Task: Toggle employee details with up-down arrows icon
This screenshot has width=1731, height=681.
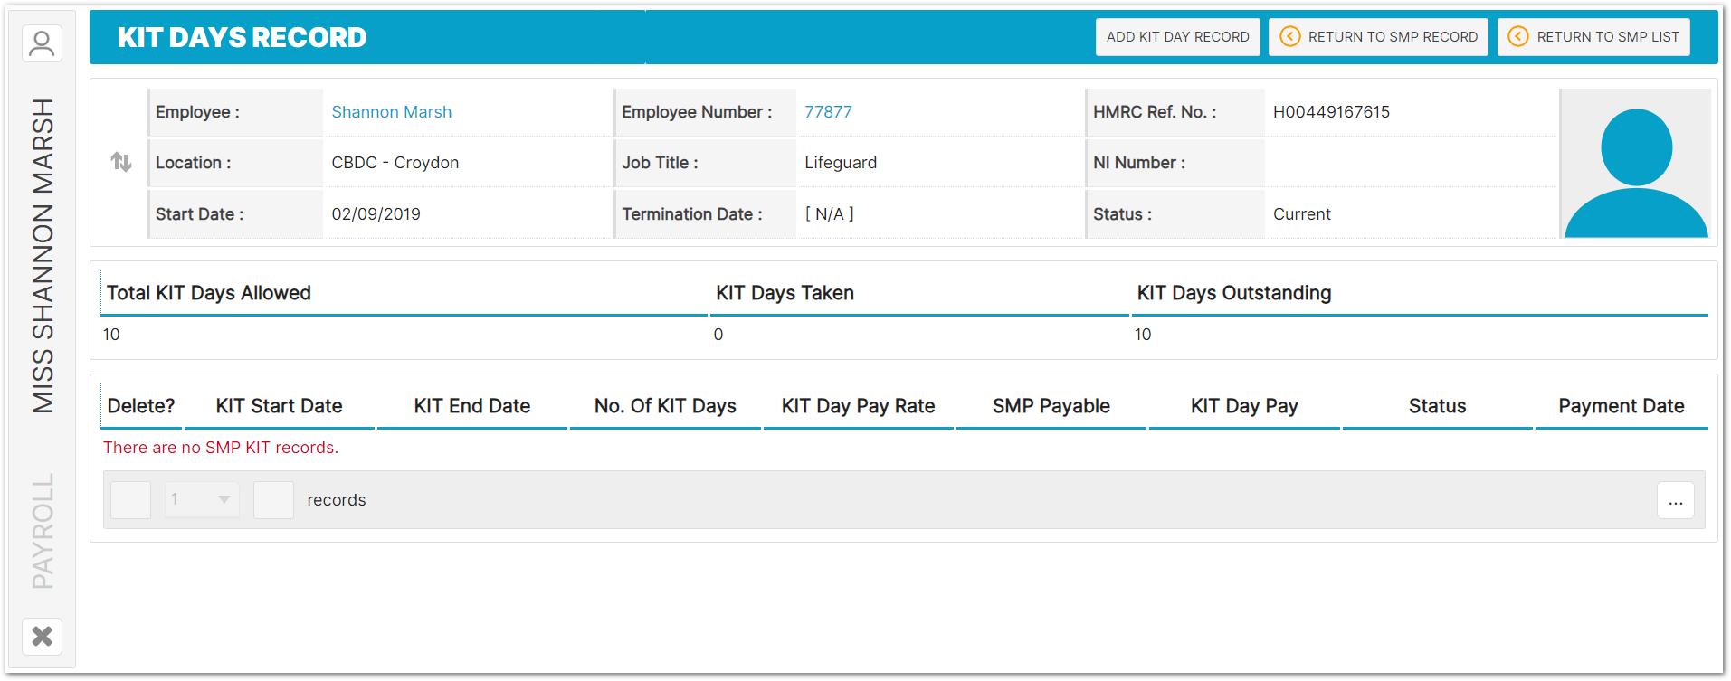Action: click(121, 162)
